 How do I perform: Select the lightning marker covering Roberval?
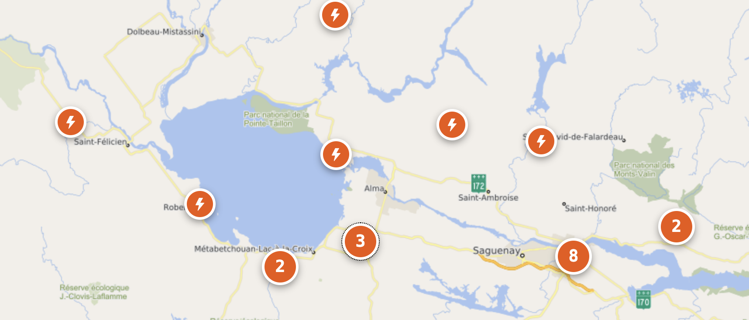tap(200, 204)
